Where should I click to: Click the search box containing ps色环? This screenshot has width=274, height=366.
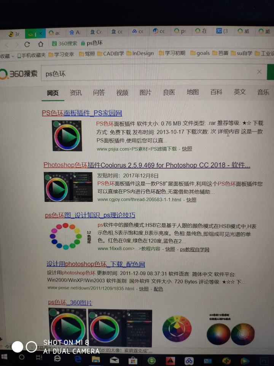[154, 73]
